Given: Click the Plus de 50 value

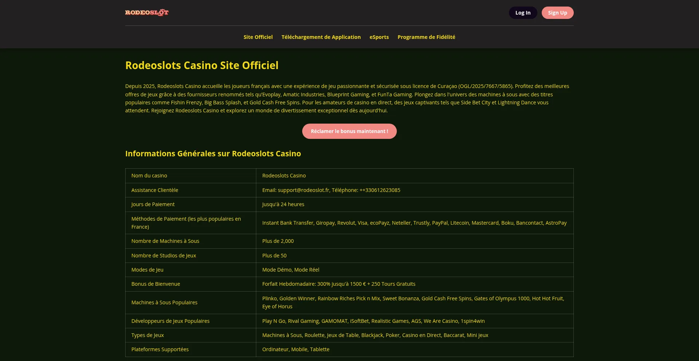Looking at the screenshot, I should click(415, 256).
